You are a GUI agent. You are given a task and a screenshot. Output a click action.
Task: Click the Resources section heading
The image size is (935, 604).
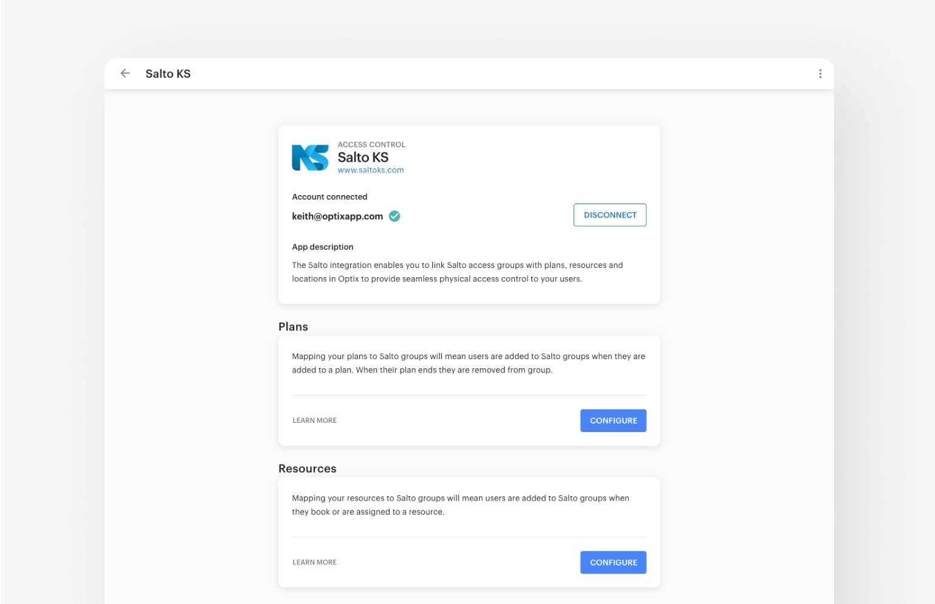(x=307, y=468)
